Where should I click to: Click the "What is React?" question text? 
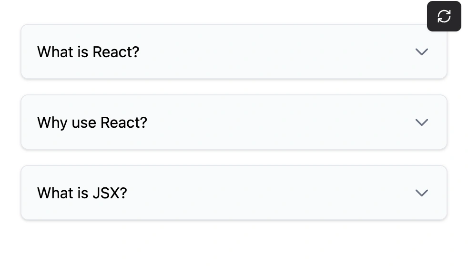coord(88,51)
